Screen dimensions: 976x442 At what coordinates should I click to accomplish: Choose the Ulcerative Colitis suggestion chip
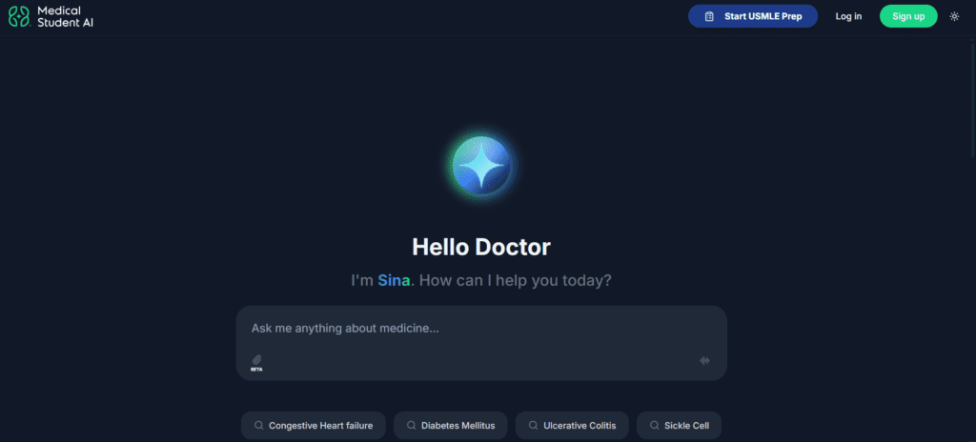coord(572,426)
